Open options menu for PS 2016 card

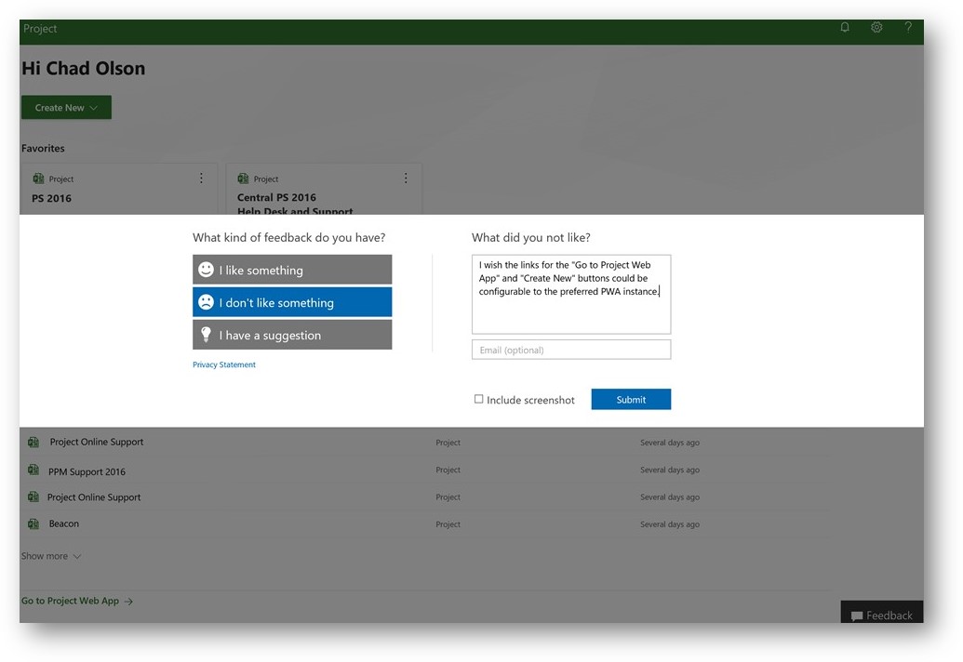click(201, 178)
